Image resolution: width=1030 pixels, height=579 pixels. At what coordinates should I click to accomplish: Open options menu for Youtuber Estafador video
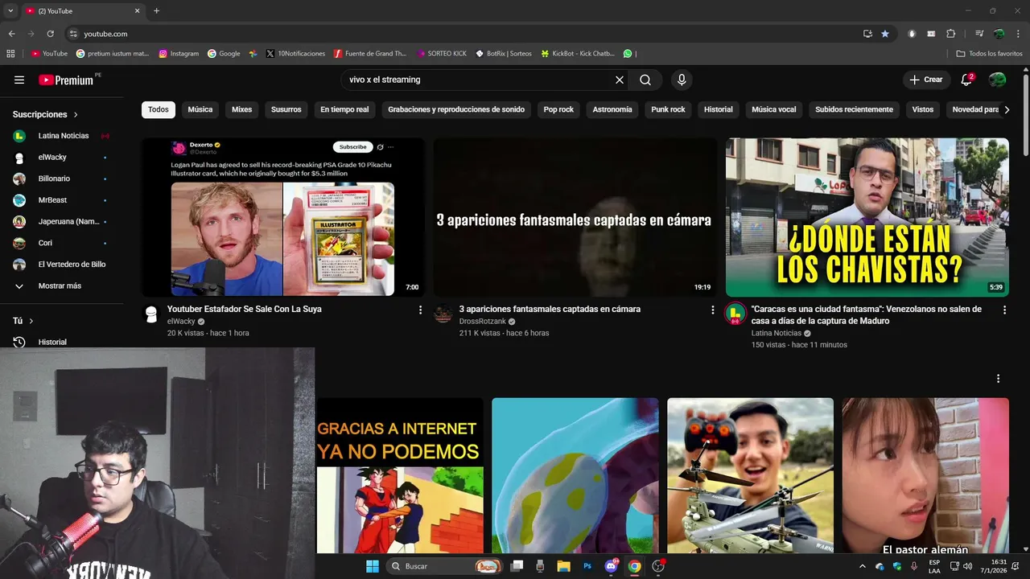(420, 310)
